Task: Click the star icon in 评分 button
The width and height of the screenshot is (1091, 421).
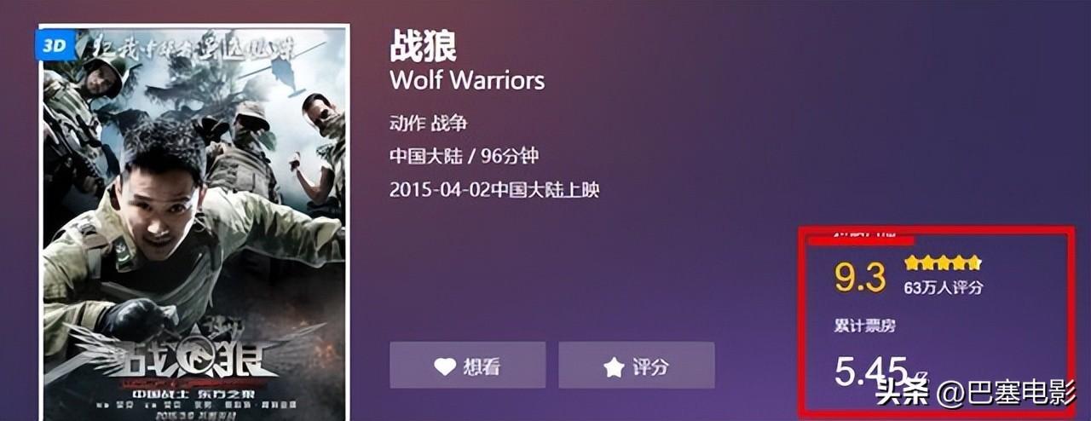Action: pyautogui.click(x=614, y=367)
